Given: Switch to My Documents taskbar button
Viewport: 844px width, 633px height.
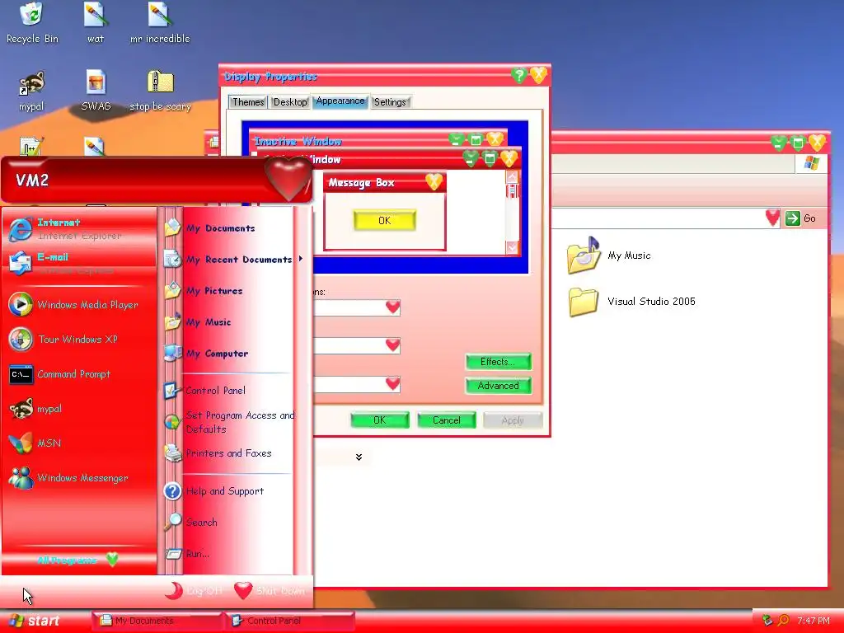Looking at the screenshot, I should point(156,621).
